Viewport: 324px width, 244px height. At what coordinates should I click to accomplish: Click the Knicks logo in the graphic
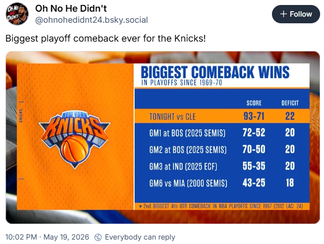tap(75, 139)
